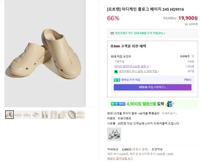Expand 자세히보기 for interest-free installments

pyautogui.click(x=169, y=113)
